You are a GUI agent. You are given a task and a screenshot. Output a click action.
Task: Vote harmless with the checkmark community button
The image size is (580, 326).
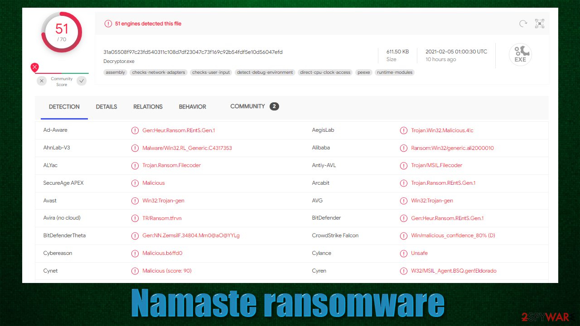[x=82, y=81]
